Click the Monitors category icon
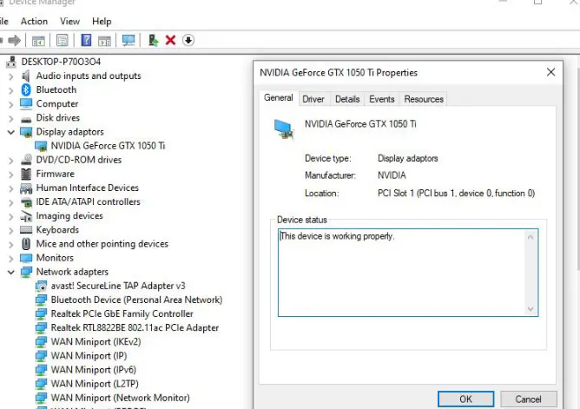Image resolution: width=580 pixels, height=409 pixels. [x=26, y=258]
